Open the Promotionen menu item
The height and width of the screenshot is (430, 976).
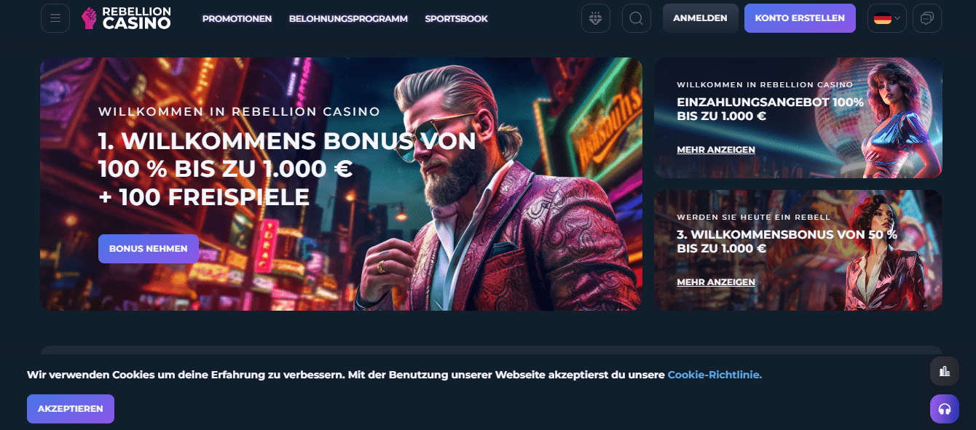tap(237, 19)
